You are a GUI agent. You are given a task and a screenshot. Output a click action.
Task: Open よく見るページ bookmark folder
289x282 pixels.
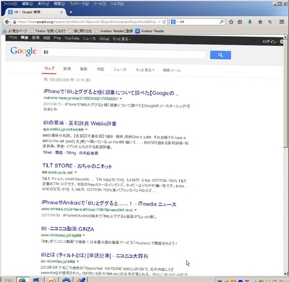(x=15, y=31)
